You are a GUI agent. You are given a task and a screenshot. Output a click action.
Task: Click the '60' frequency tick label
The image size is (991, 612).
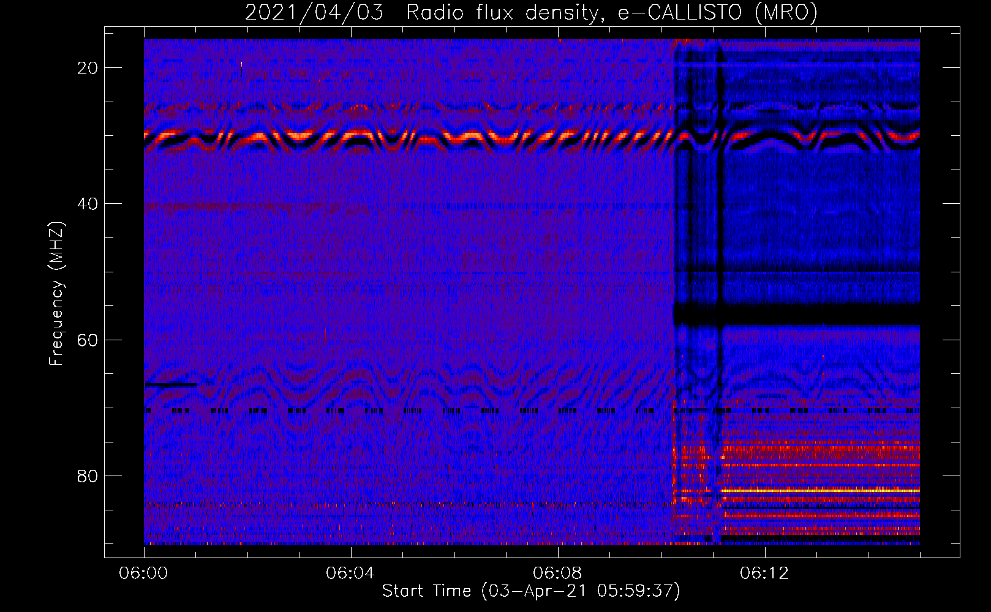88,340
